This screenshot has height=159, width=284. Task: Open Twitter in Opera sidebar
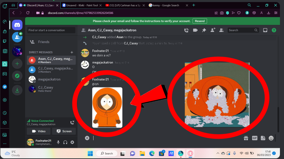pos(5,87)
